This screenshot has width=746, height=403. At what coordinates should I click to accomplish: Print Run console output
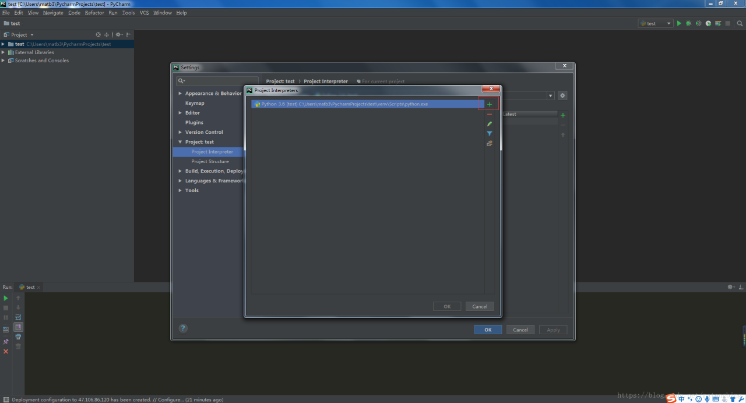pyautogui.click(x=18, y=337)
